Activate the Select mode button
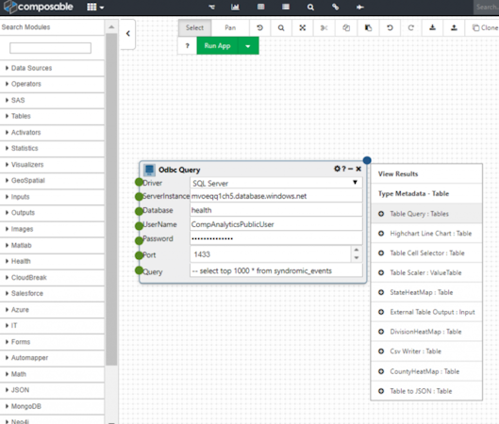 [x=194, y=28]
